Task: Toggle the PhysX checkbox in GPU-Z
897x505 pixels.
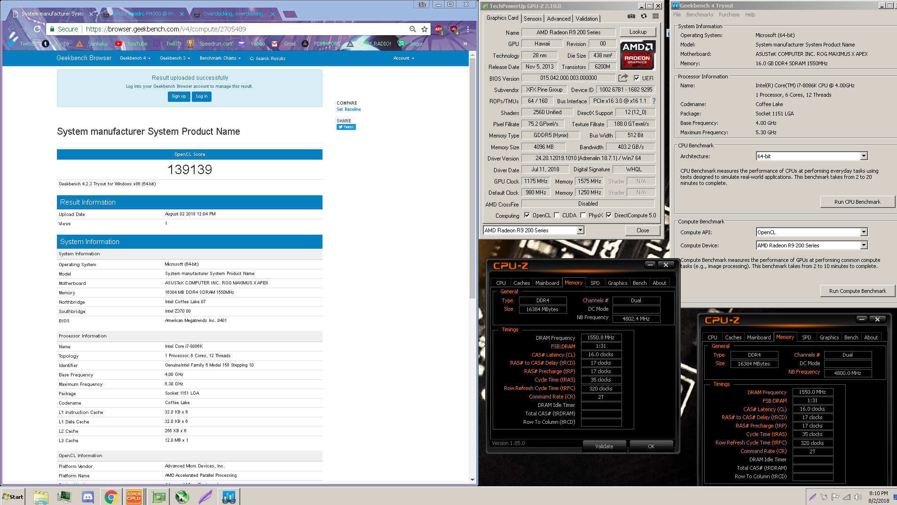Action: pyautogui.click(x=583, y=215)
